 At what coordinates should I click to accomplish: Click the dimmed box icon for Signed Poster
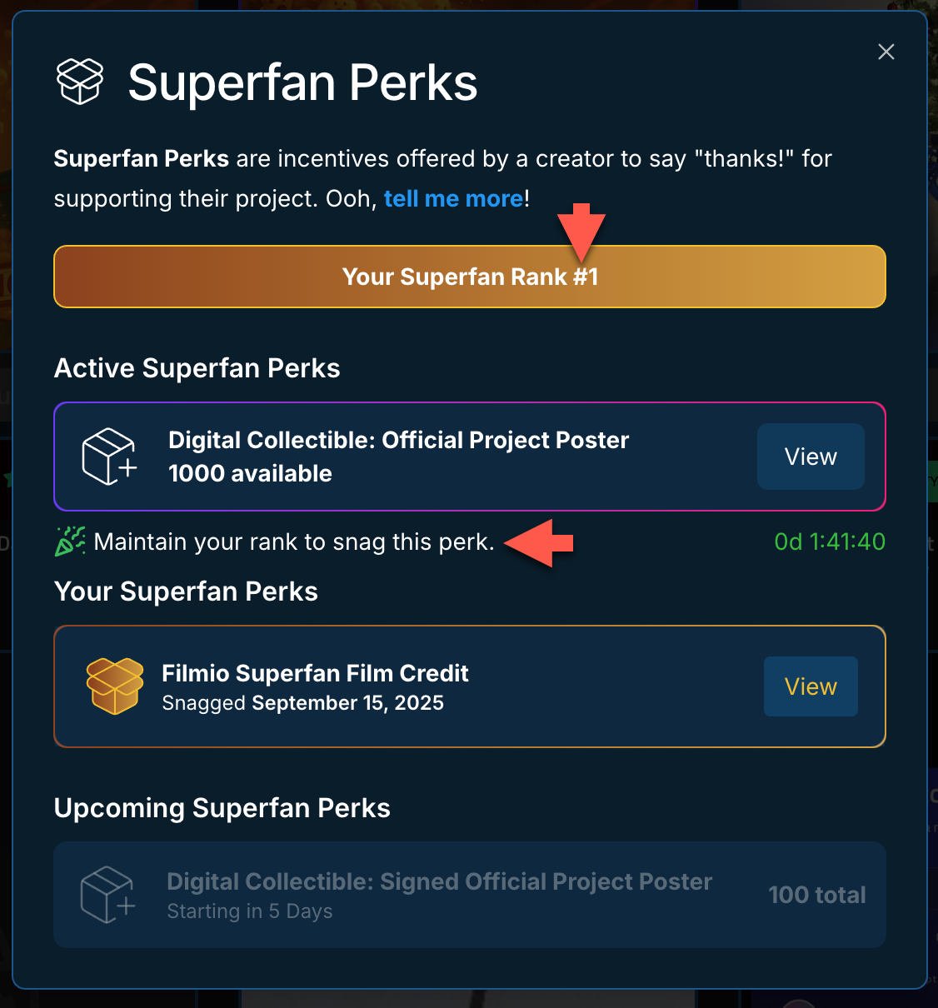point(107,895)
